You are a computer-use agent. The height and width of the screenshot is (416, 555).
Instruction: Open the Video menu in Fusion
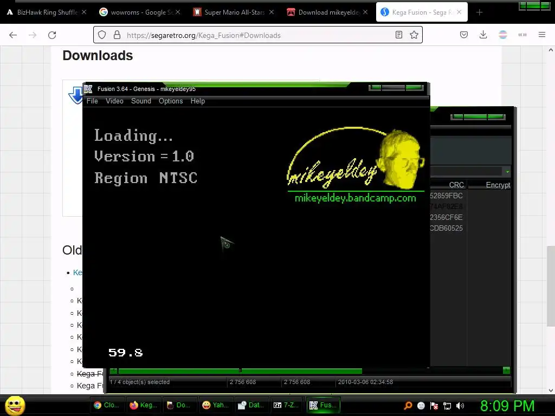pyautogui.click(x=114, y=101)
